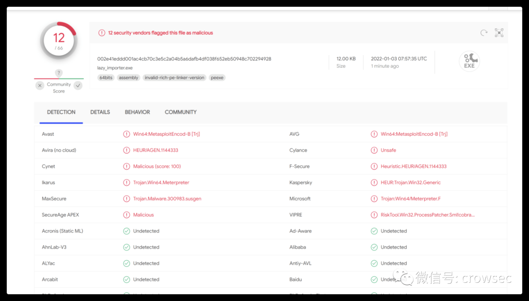
Task: Click the Kaspersky vendor name
Action: point(301,182)
